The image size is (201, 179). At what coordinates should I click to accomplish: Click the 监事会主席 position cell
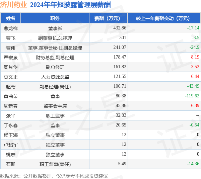(x=55, y=106)
